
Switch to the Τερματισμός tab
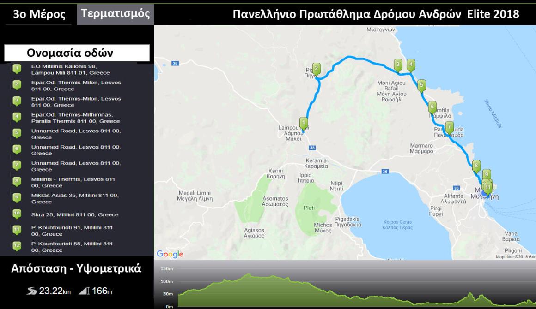click(x=115, y=14)
